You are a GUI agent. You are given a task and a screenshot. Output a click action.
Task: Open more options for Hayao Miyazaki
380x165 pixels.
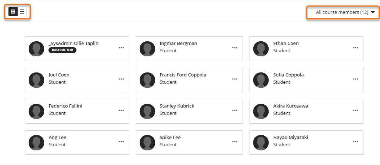(355, 142)
